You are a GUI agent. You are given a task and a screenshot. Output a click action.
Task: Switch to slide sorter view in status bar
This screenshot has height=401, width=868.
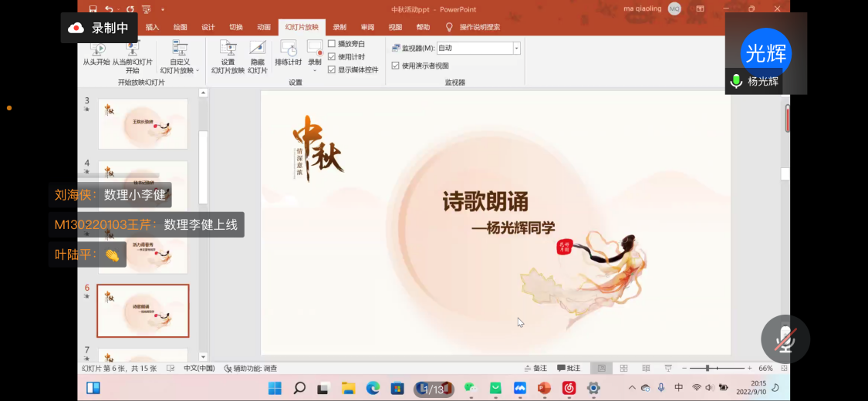tap(623, 369)
